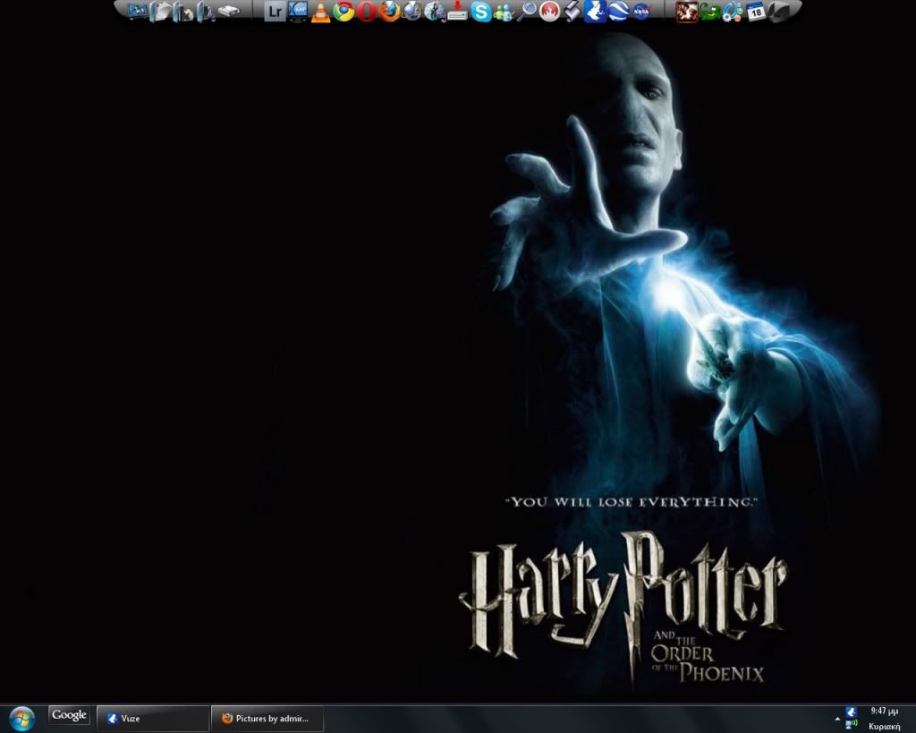916x733 pixels.
Task: Open the drive icon in the dock
Action: tap(229, 11)
